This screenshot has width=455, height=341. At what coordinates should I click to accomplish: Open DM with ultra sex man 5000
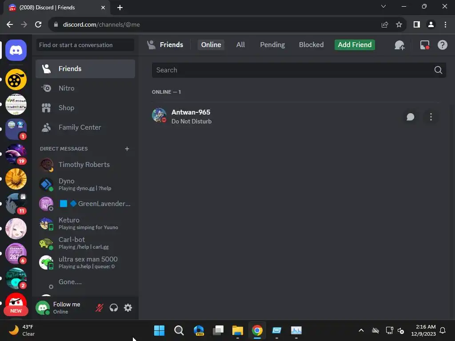tap(85, 262)
